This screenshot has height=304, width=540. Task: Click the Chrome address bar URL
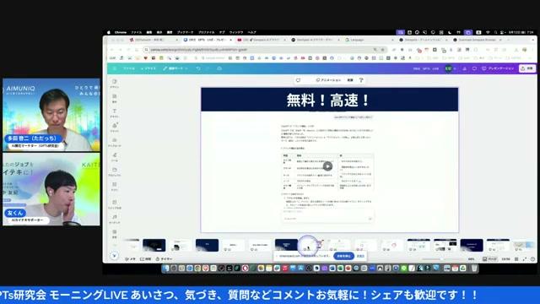[x=199, y=50]
